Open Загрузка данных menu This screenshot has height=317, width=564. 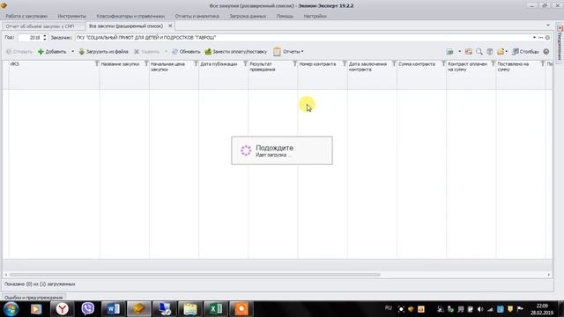coord(248,16)
